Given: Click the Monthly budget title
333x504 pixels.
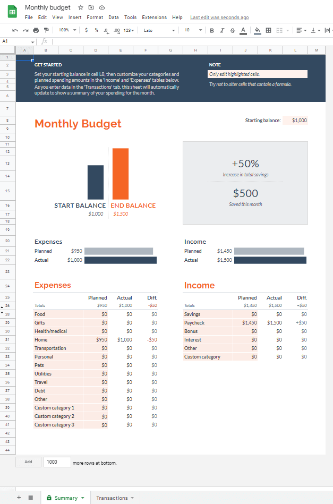Looking at the screenshot, I should tap(48, 7).
